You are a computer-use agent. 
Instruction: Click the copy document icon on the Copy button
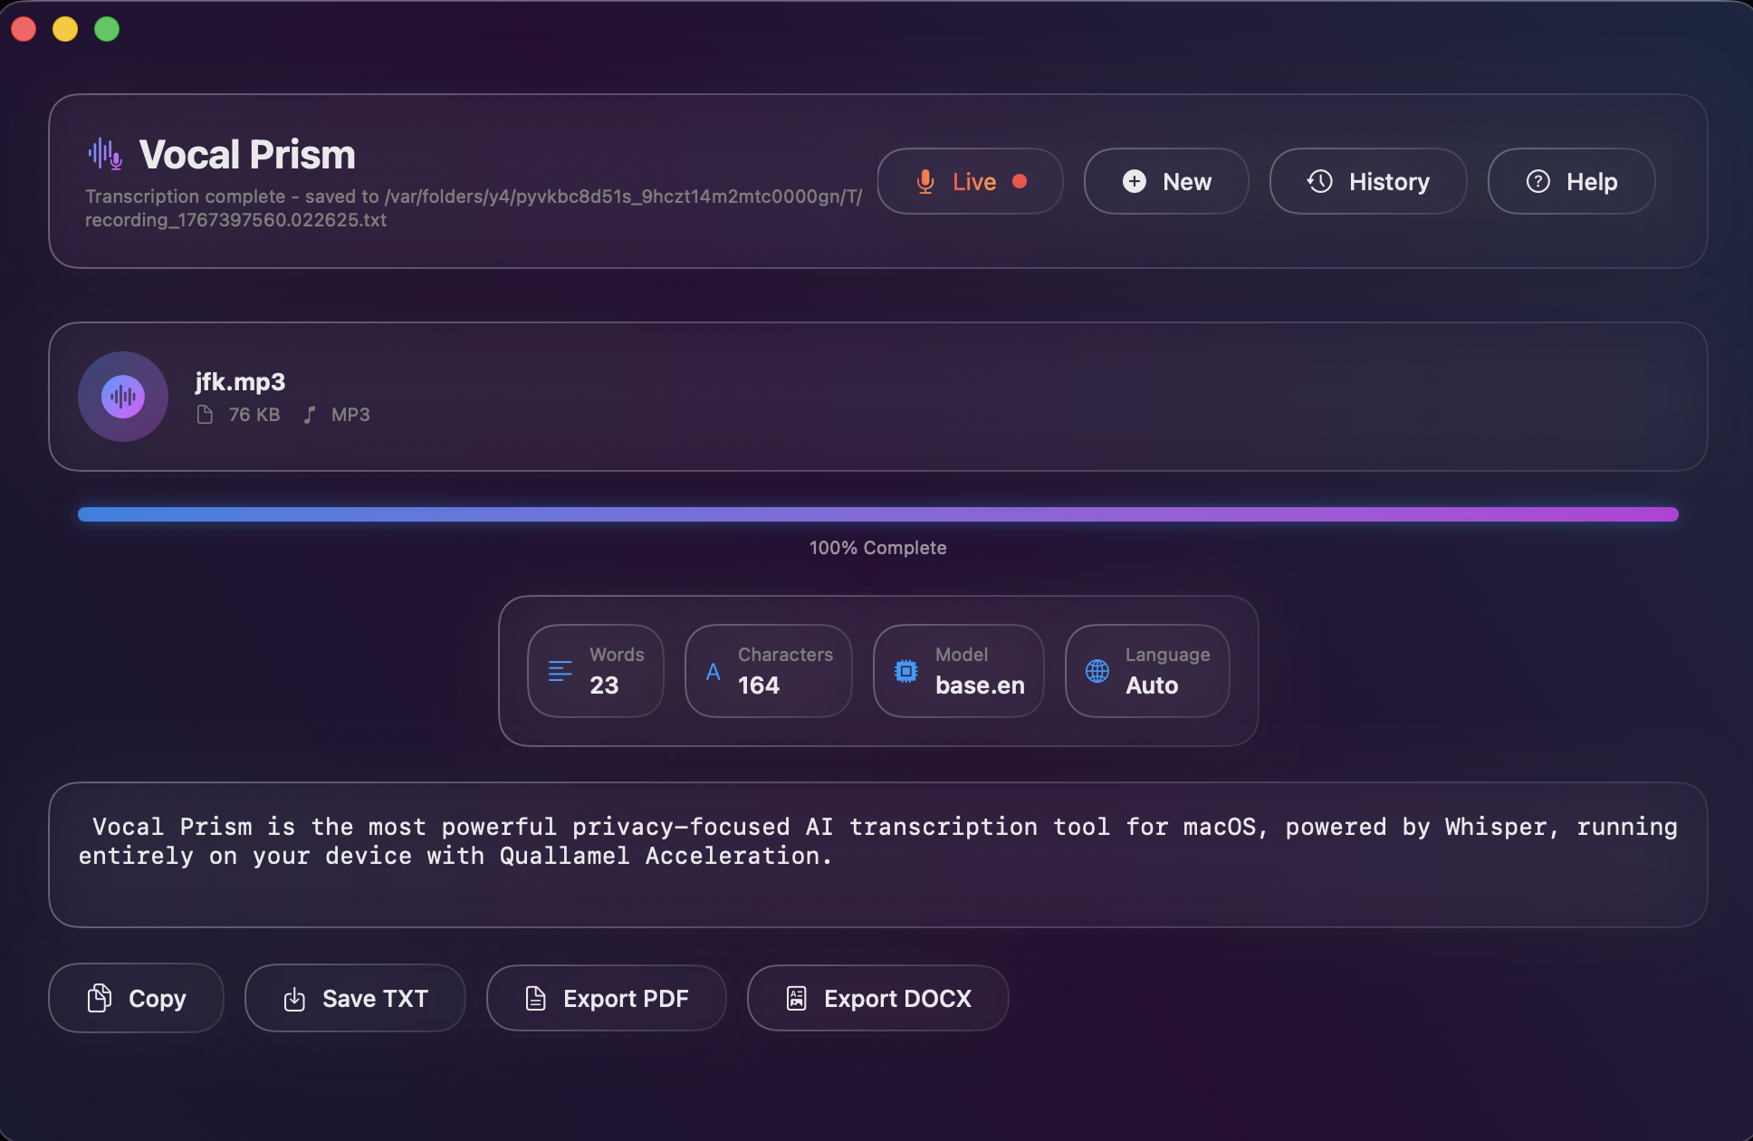click(101, 998)
